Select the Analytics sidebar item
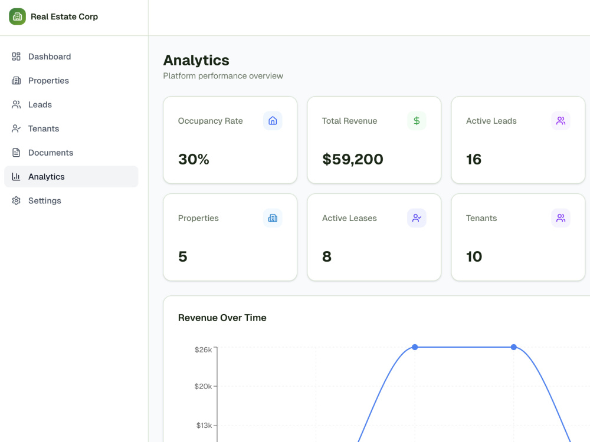The image size is (590, 442). point(71,177)
